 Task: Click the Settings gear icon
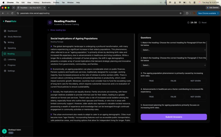(x=5, y=71)
